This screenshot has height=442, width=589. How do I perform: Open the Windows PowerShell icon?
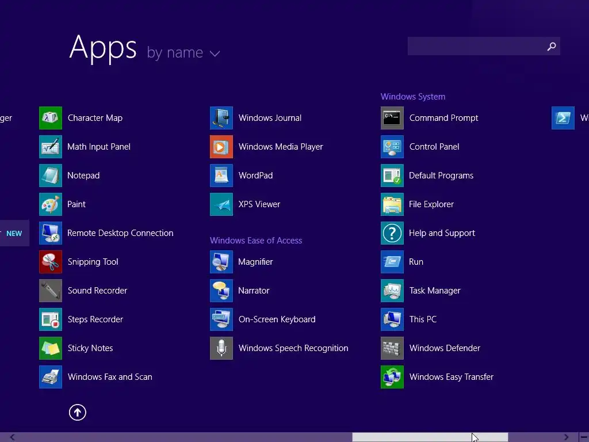(563, 118)
